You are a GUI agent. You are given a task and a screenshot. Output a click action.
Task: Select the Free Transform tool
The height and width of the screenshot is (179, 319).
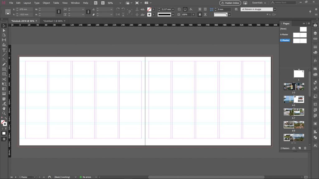pyautogui.click(x=4, y=84)
